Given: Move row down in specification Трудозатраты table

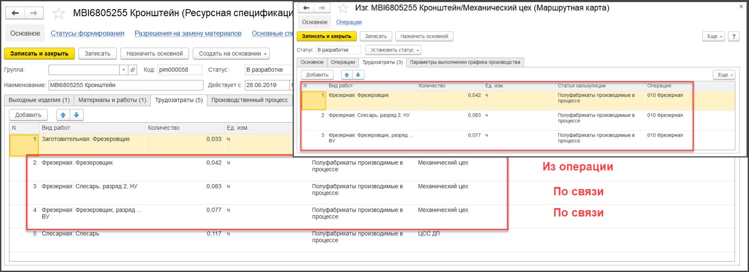Looking at the screenshot, I should [x=76, y=115].
